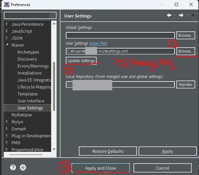The height and width of the screenshot is (175, 199).
Task: Select Discovery under Maven
Action: tap(27, 59)
